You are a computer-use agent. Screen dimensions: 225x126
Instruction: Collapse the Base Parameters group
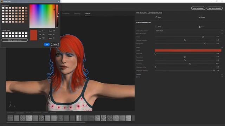pos(222,34)
